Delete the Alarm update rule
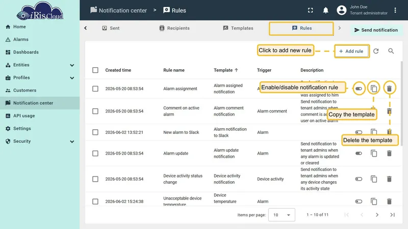The height and width of the screenshot is (229, 408). (389, 154)
